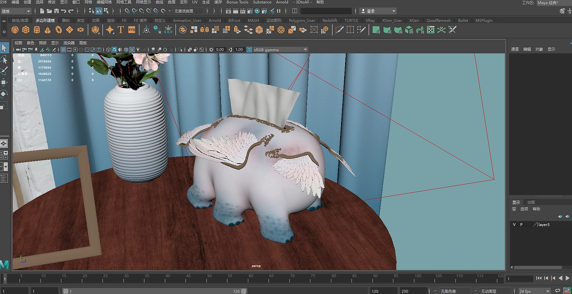
Task: Click the lightbulb use-all-lights icon
Action: coord(138,50)
